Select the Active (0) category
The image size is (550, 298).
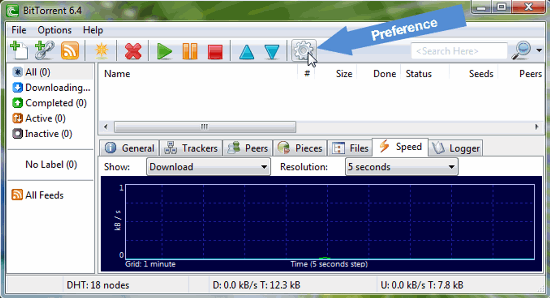[x=51, y=118]
